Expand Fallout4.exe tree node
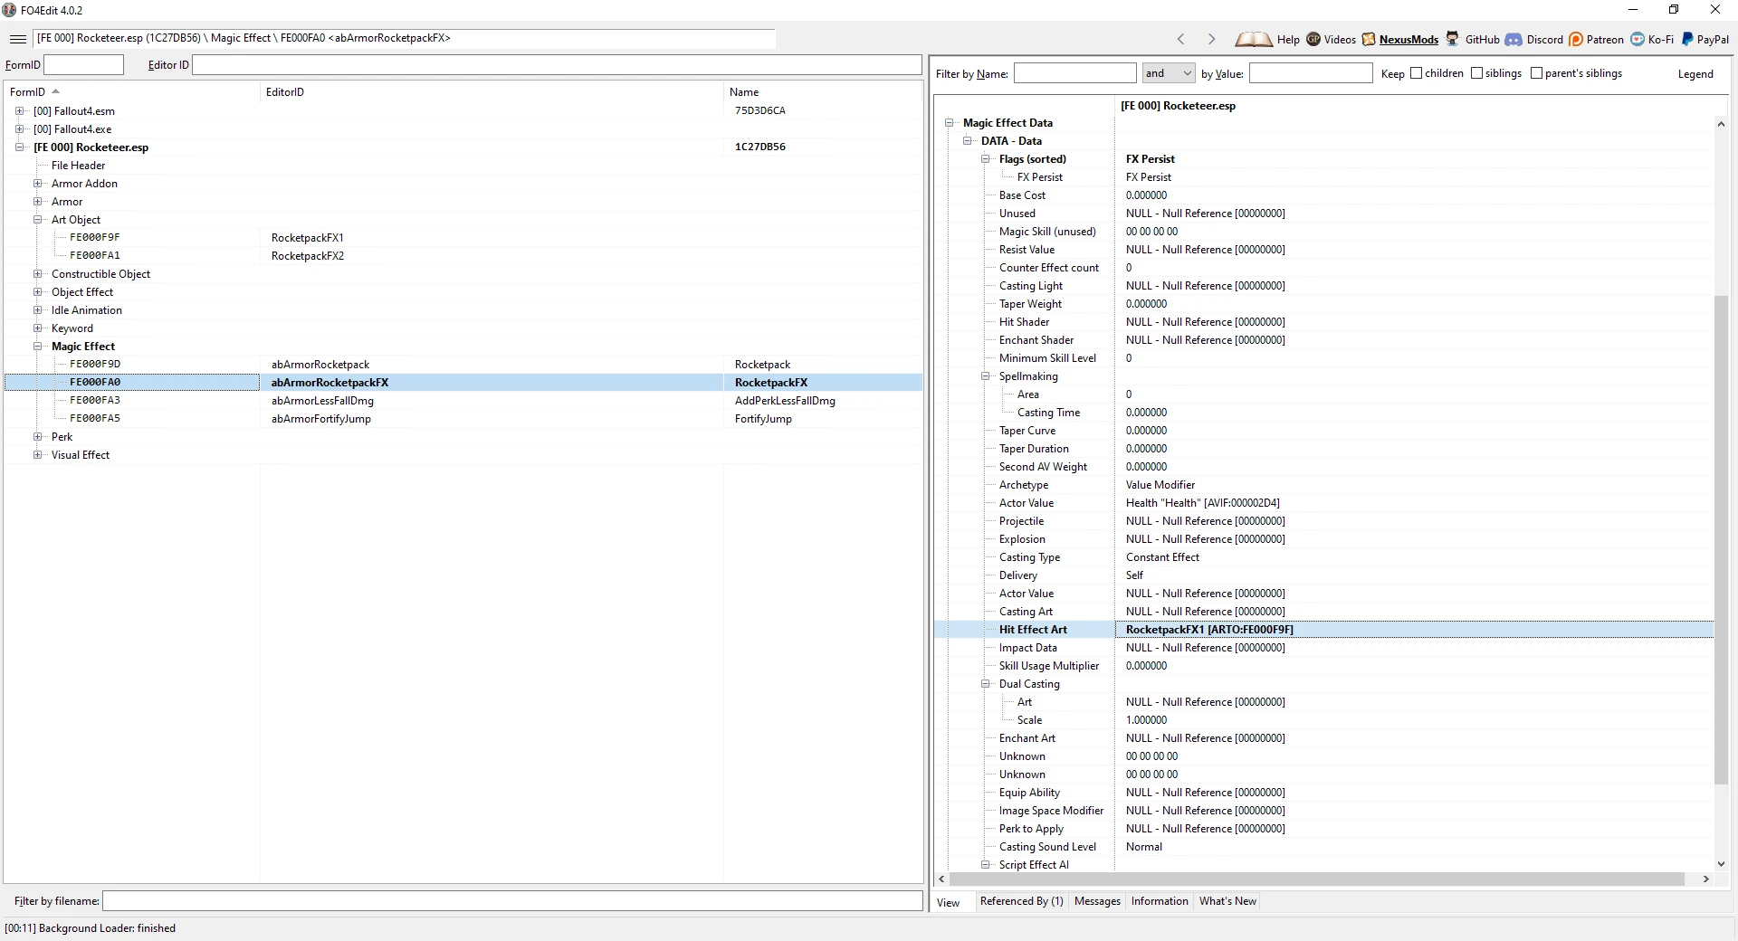Viewport: 1738px width, 941px height. pos(19,129)
